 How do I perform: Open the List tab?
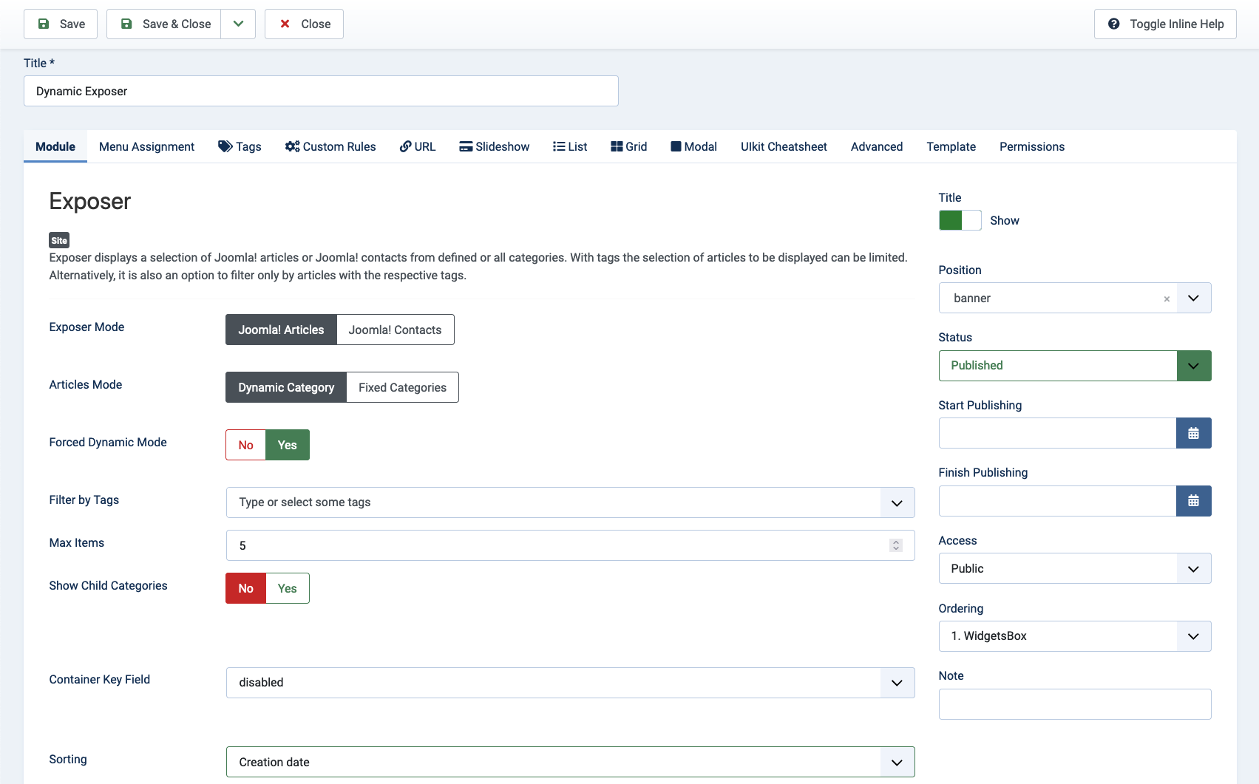pos(570,146)
